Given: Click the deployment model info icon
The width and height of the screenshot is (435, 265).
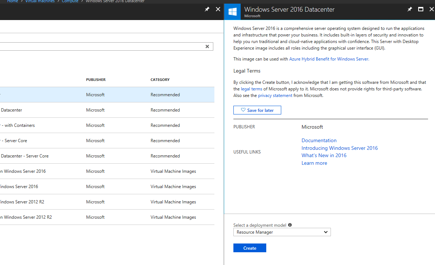Looking at the screenshot, I should coord(290,225).
